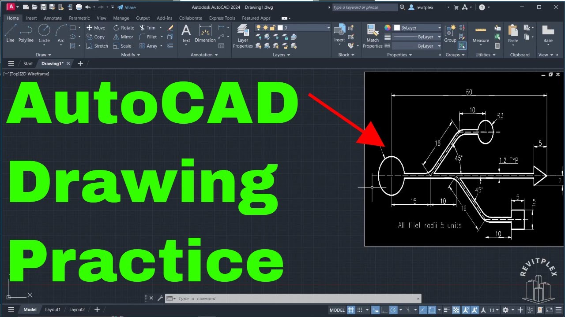565x317 pixels.
Task: Click the Copy tool
Action: 95,37
